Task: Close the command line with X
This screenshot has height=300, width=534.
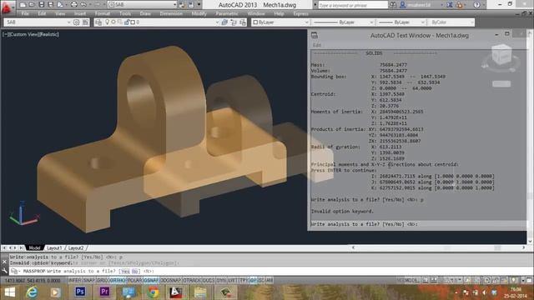Action: (4, 262)
